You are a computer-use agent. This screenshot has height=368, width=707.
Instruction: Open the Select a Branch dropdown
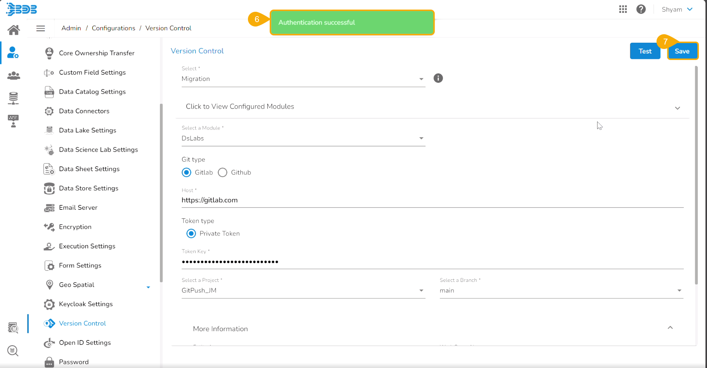(x=561, y=290)
